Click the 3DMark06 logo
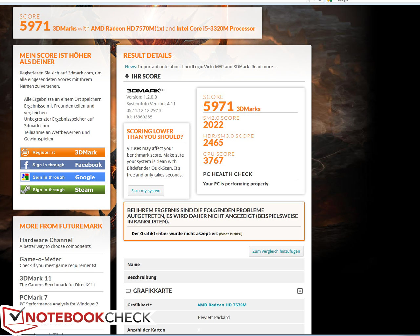 [x=146, y=90]
